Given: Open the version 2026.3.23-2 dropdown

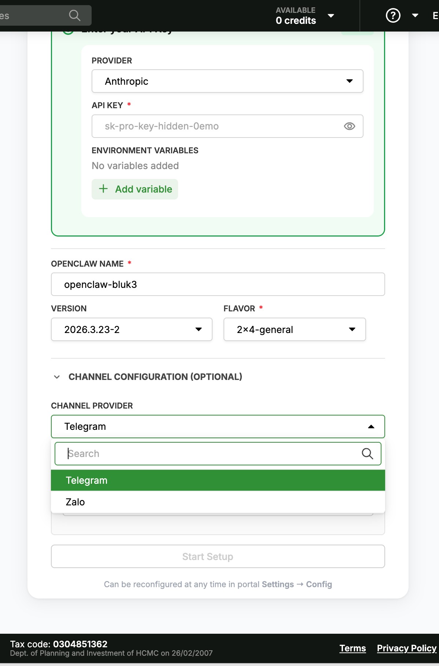Looking at the screenshot, I should (132, 329).
